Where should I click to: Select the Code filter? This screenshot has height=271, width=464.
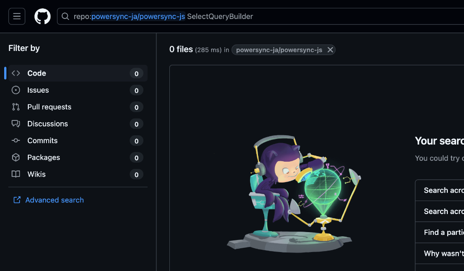[37, 73]
